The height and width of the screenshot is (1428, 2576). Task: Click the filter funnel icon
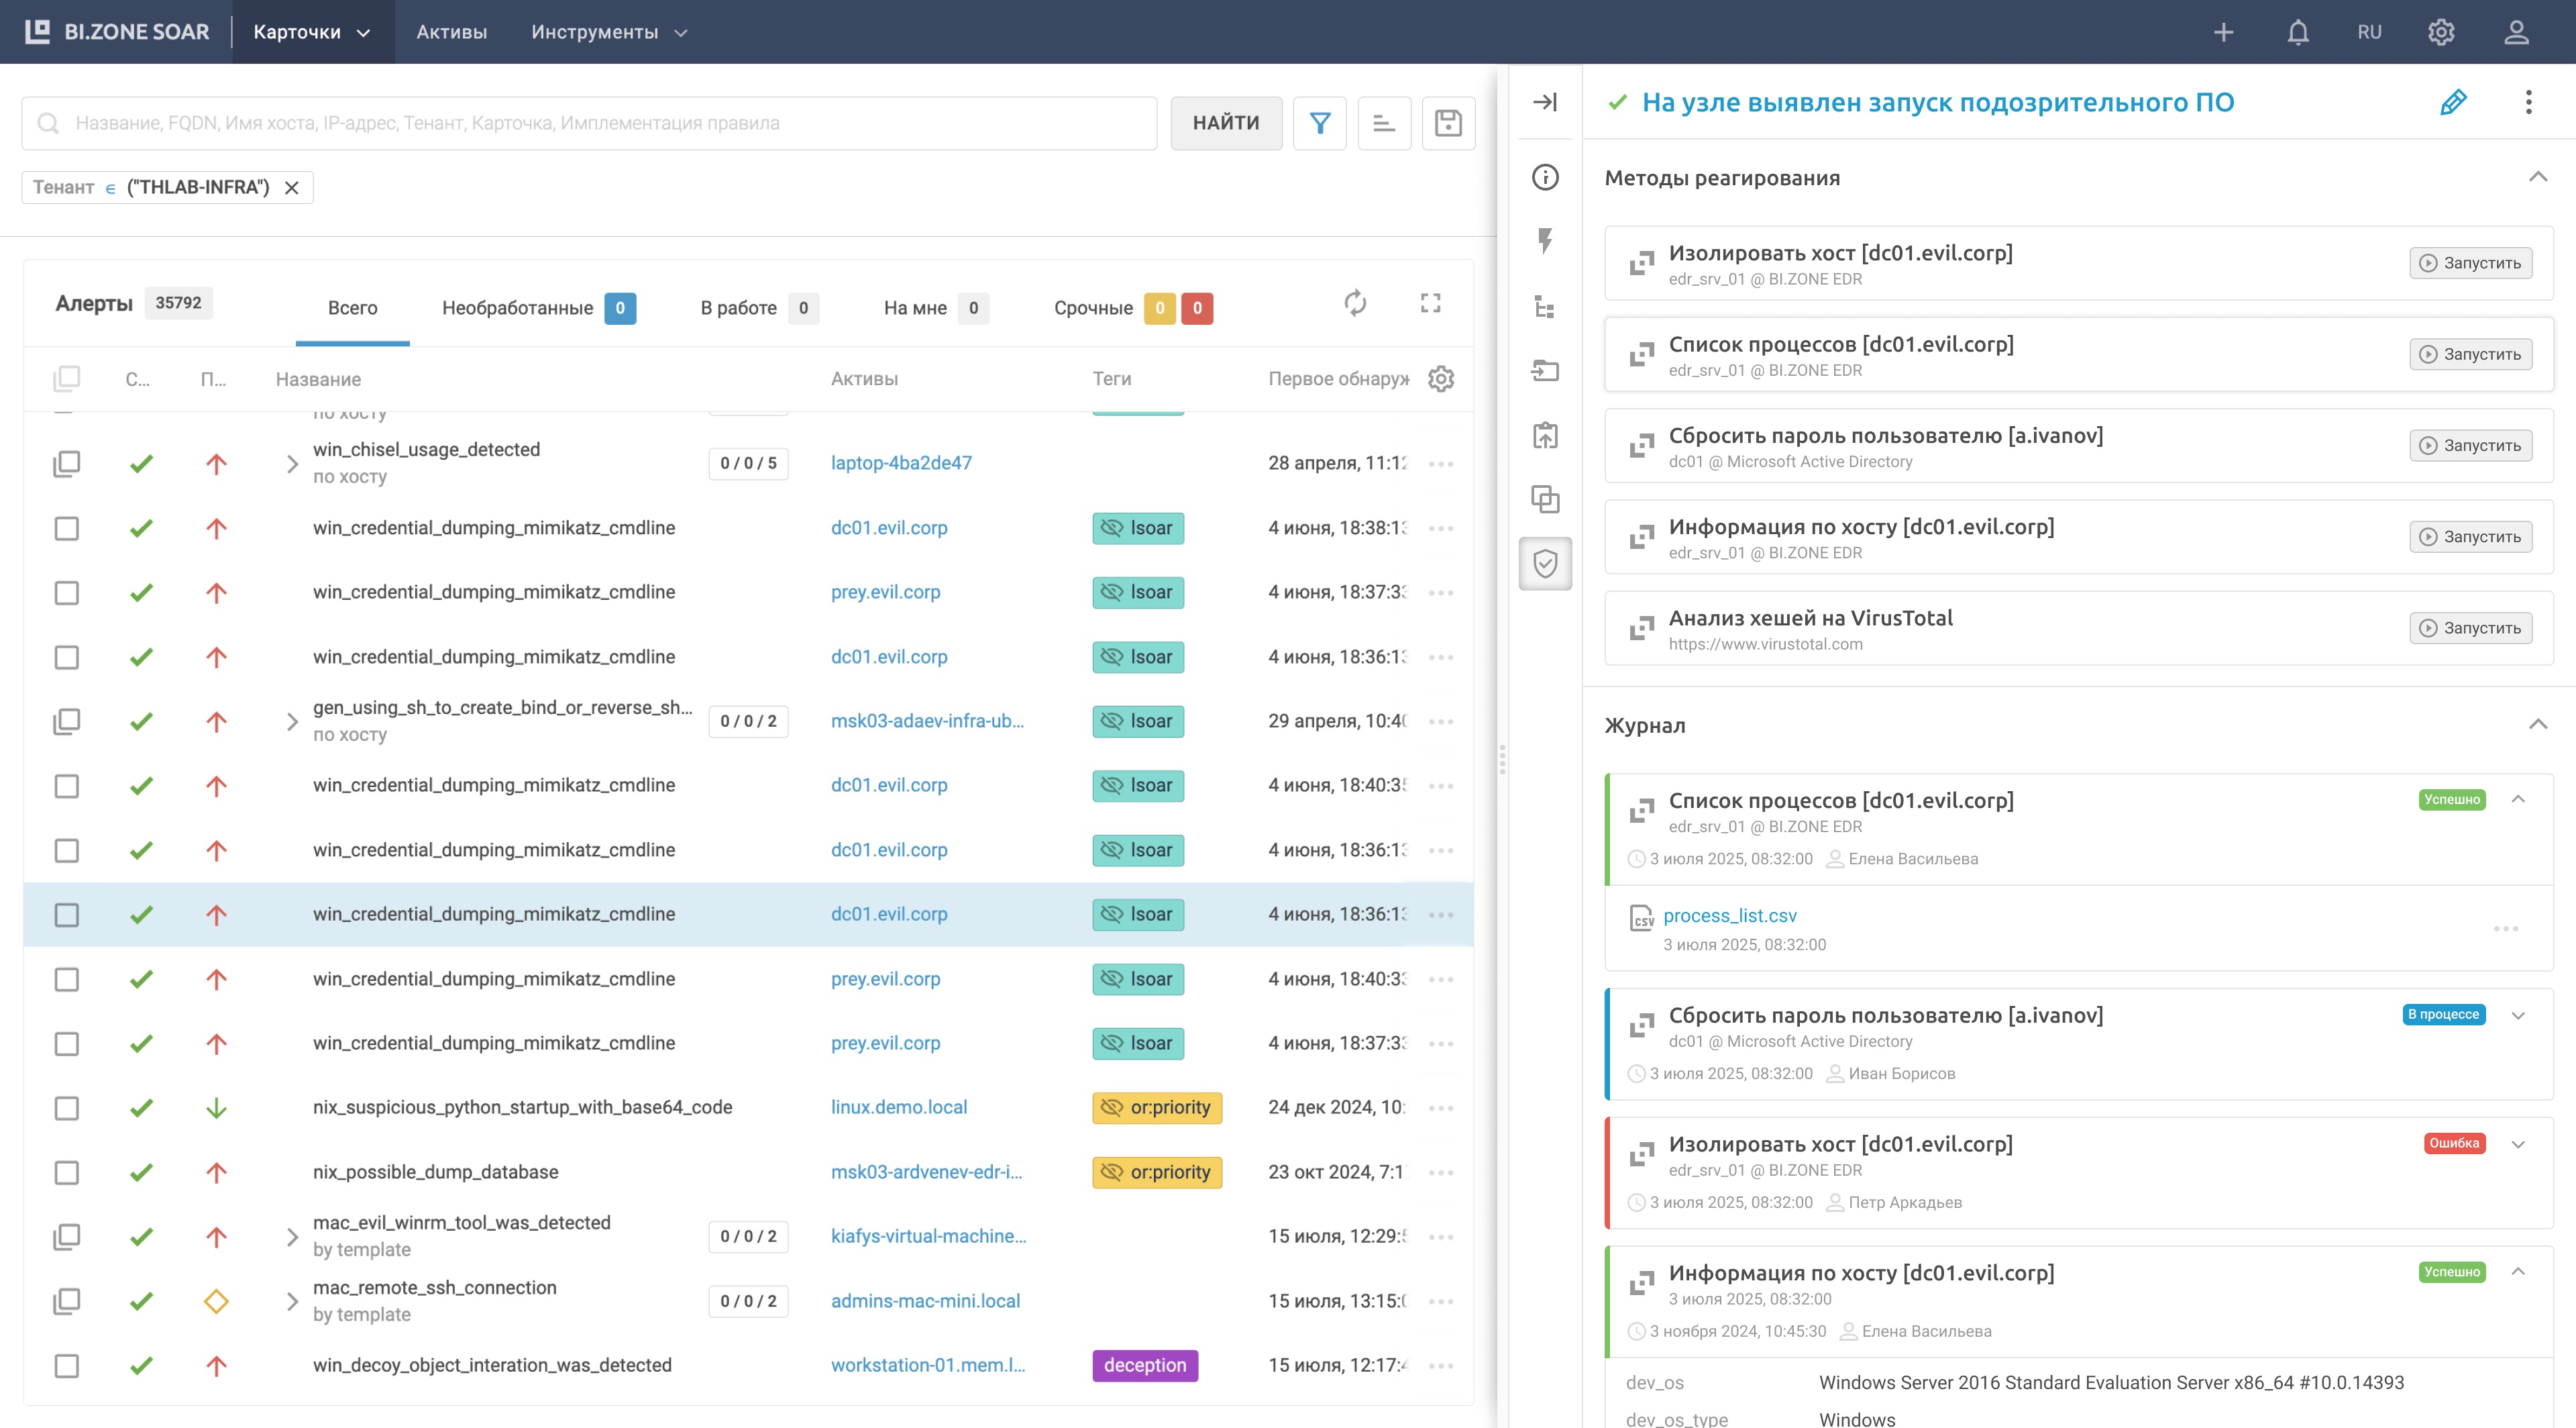[x=1319, y=123]
